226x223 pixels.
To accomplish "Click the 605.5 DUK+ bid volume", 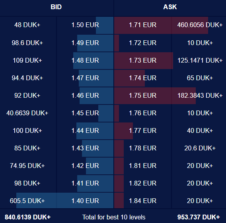I will [x=27, y=201].
